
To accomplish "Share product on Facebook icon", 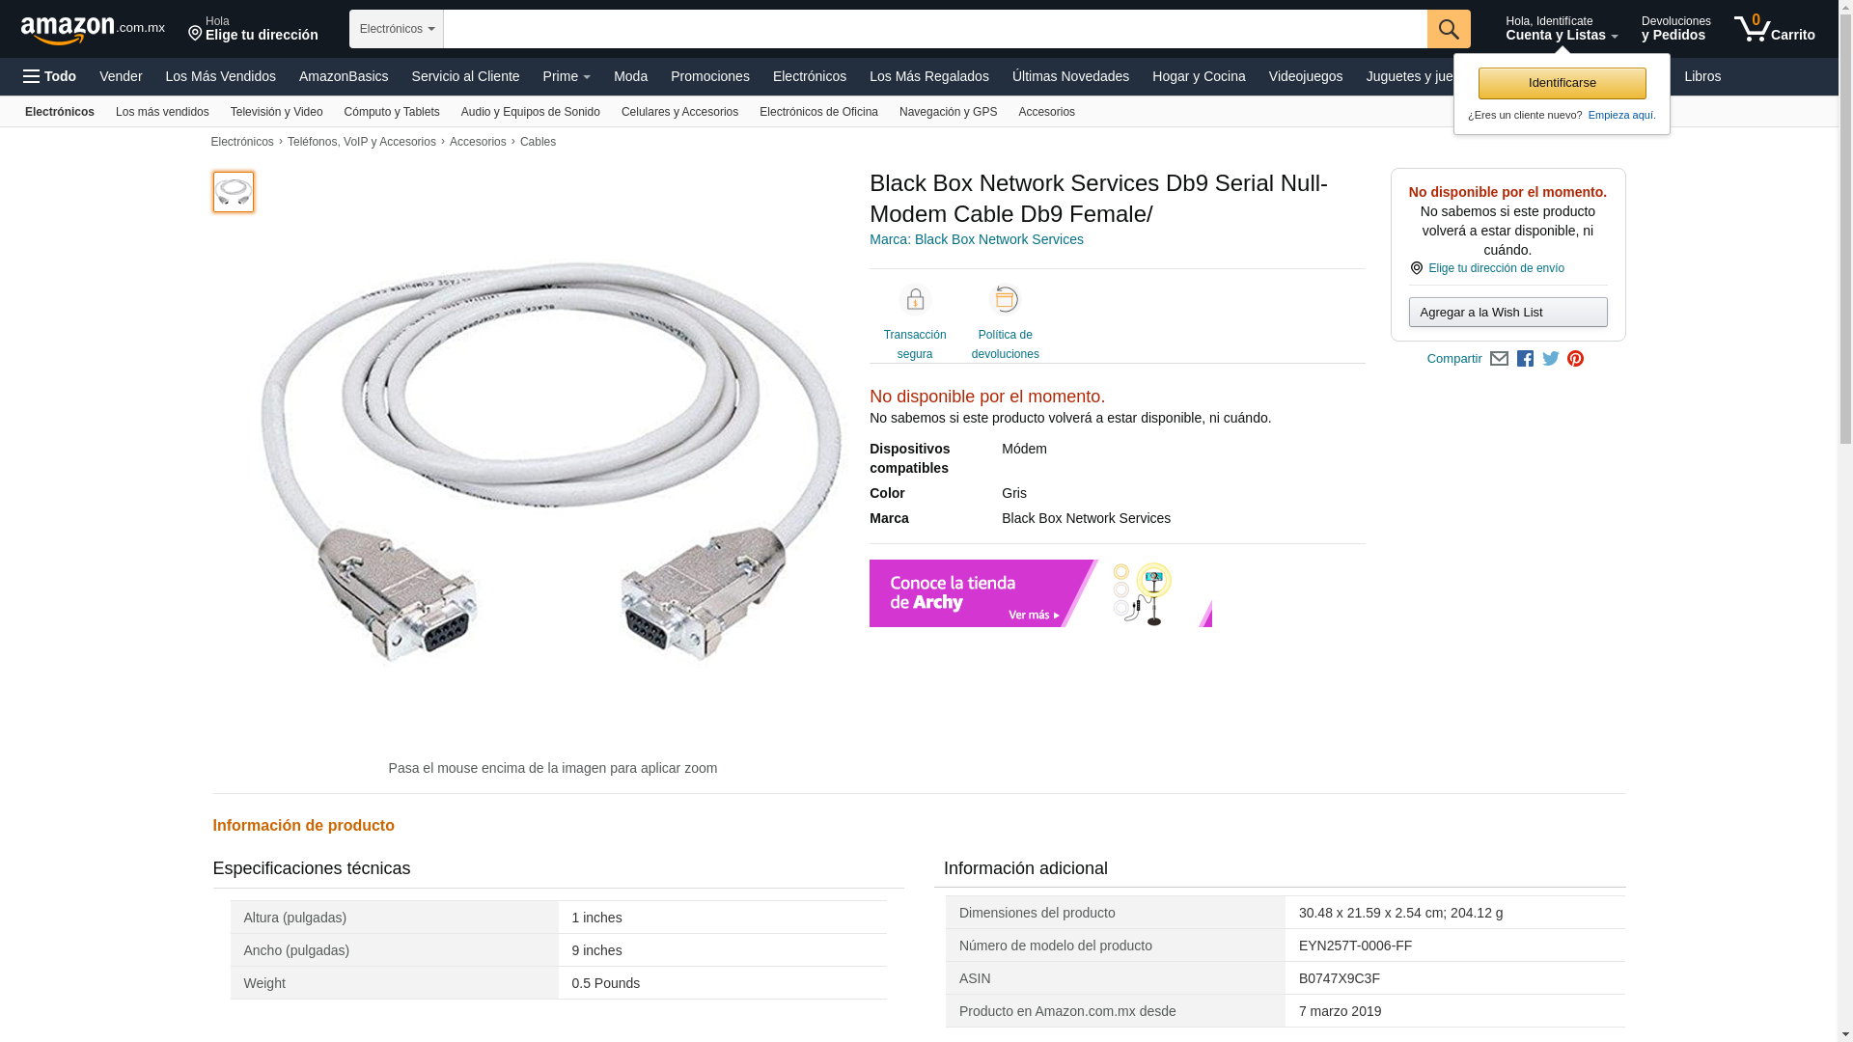I will (1525, 359).
